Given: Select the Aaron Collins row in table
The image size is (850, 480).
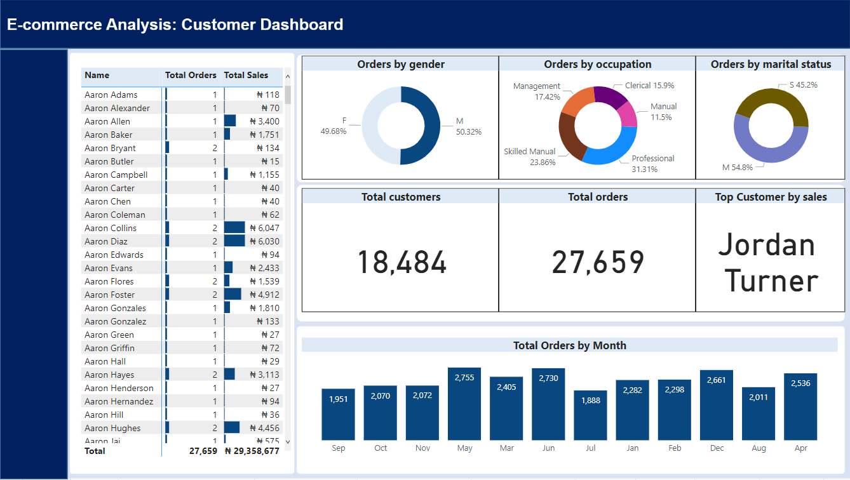Looking at the screenshot, I should tap(111, 228).
